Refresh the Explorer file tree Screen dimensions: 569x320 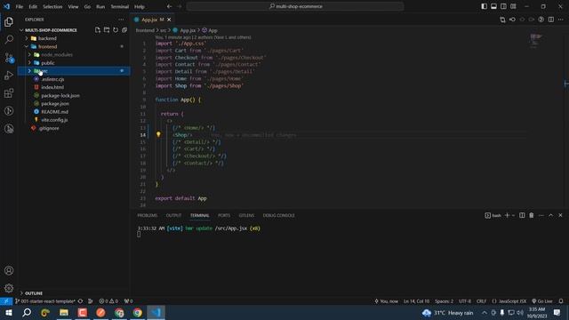click(116, 30)
